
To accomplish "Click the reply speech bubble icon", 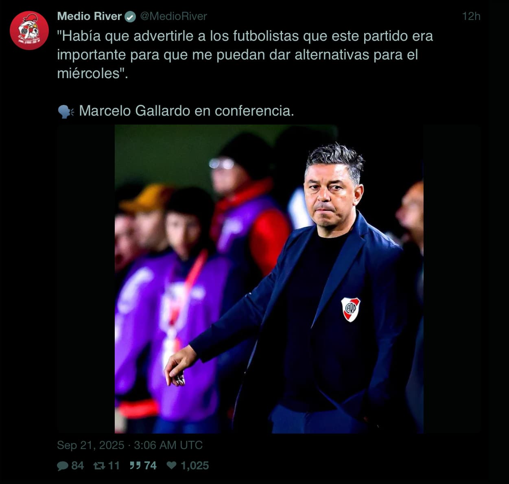I will 63,466.
